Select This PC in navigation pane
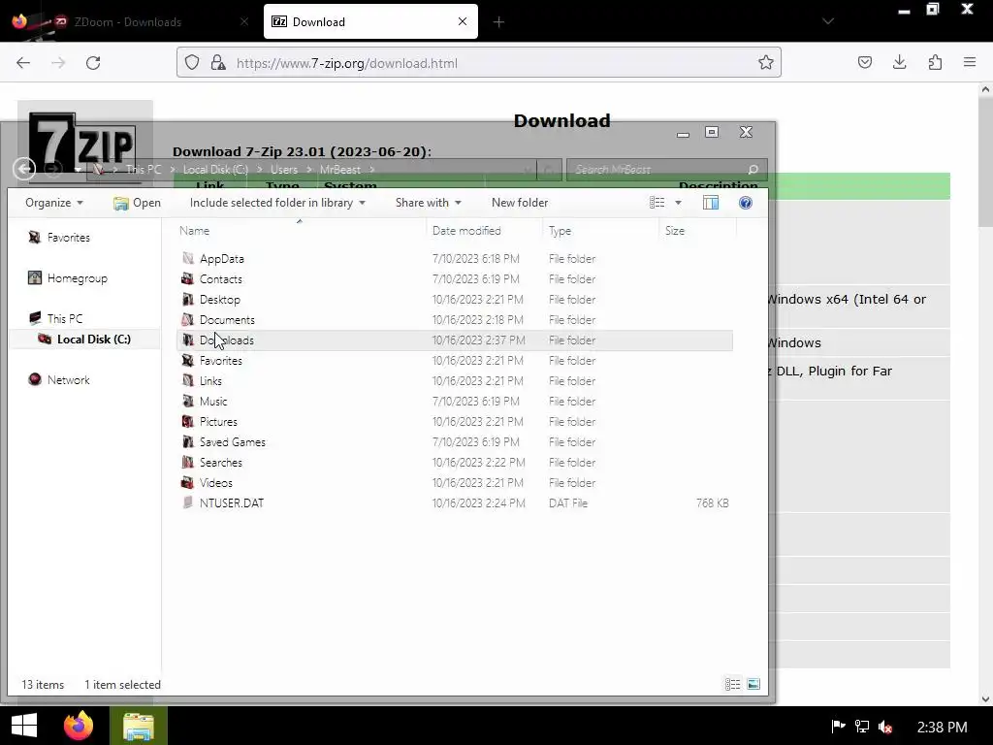The image size is (993, 745). point(65,318)
